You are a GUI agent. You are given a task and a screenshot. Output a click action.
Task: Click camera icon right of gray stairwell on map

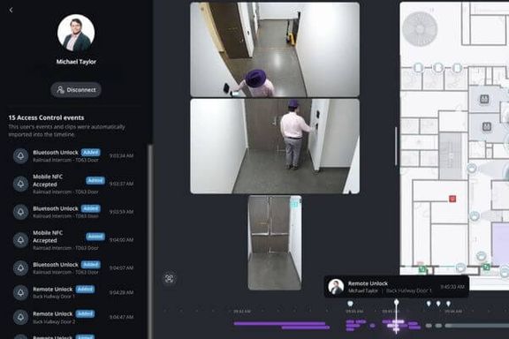(x=471, y=169)
